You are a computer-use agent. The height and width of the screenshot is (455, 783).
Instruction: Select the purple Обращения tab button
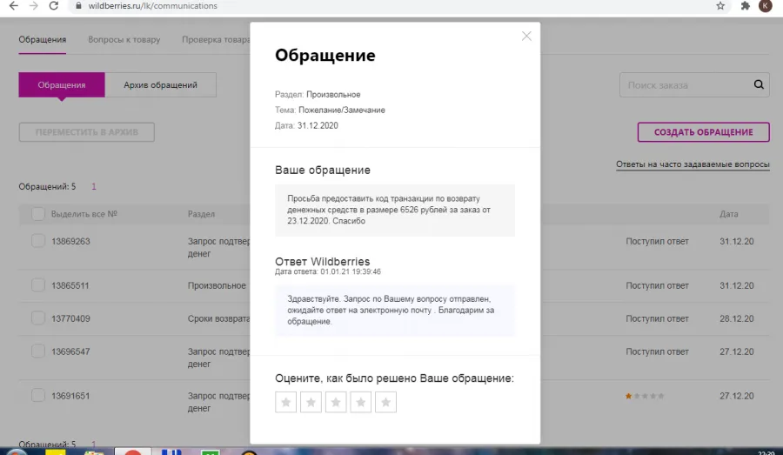coord(62,85)
